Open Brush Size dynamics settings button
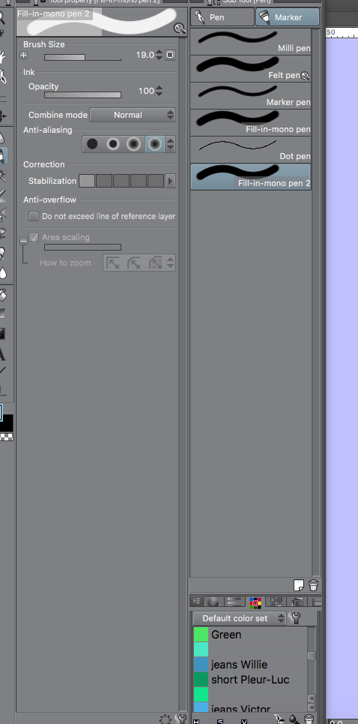Viewport: 358px width, 724px height. coord(170,55)
